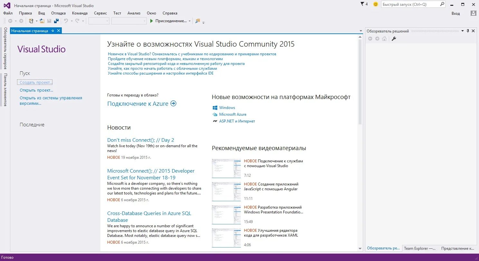479x261 pixels.
Task: Click the Microsoft Azure cloud icon
Action: click(x=215, y=114)
